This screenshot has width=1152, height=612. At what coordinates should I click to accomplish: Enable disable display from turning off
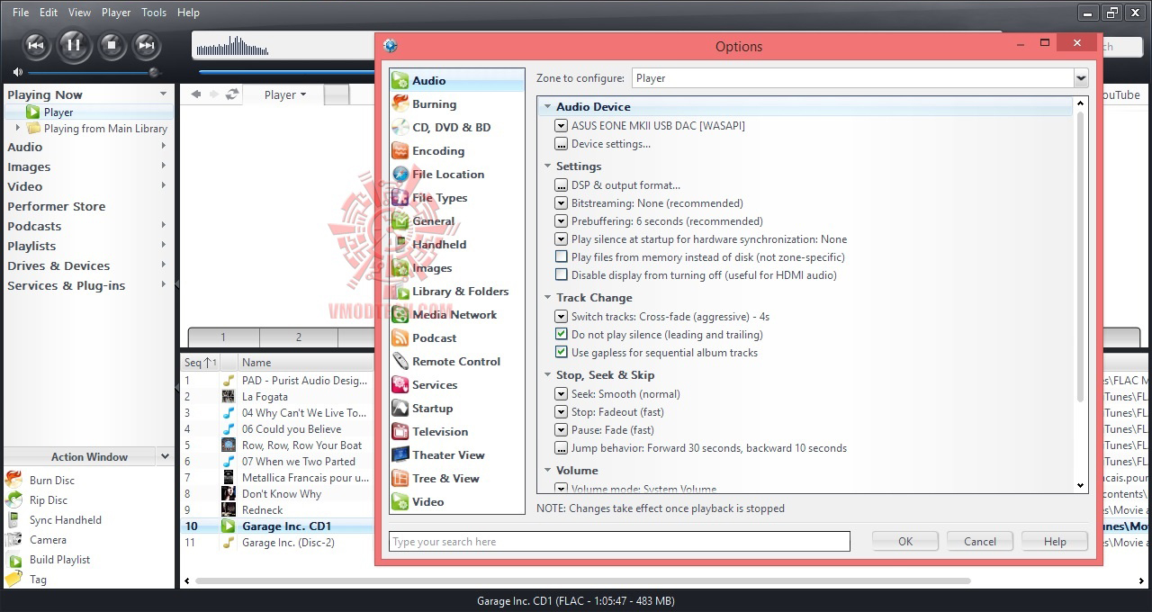[x=562, y=274]
